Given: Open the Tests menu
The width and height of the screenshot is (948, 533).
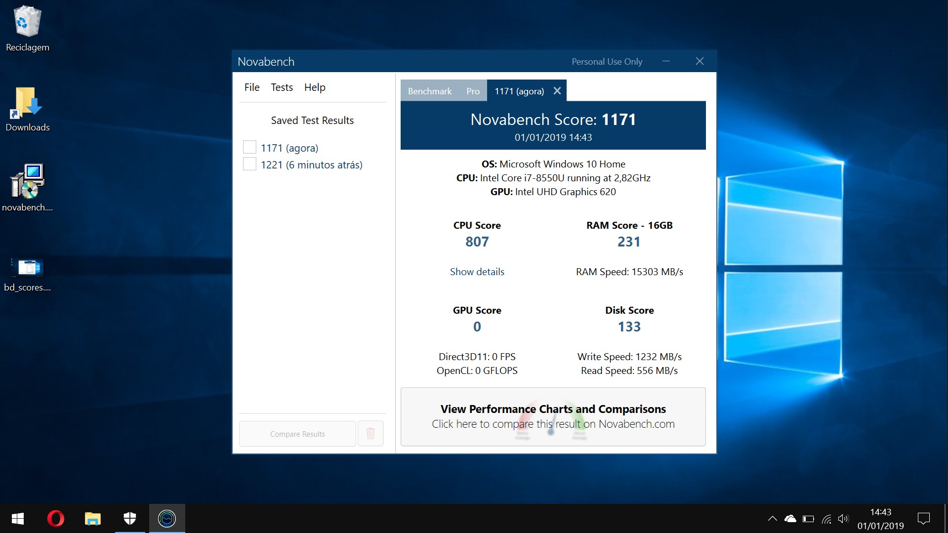Looking at the screenshot, I should tap(282, 87).
